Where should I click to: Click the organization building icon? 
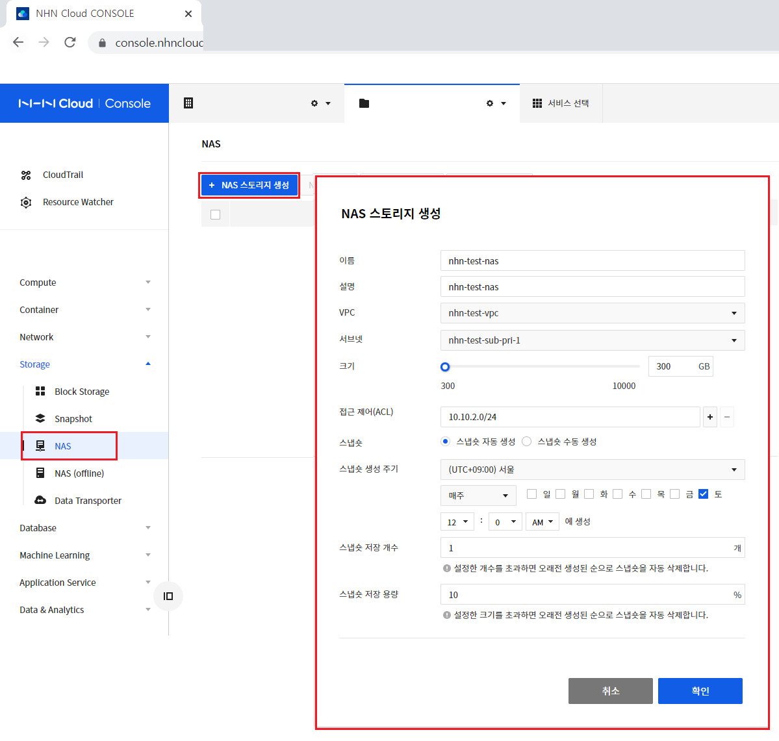(x=188, y=103)
